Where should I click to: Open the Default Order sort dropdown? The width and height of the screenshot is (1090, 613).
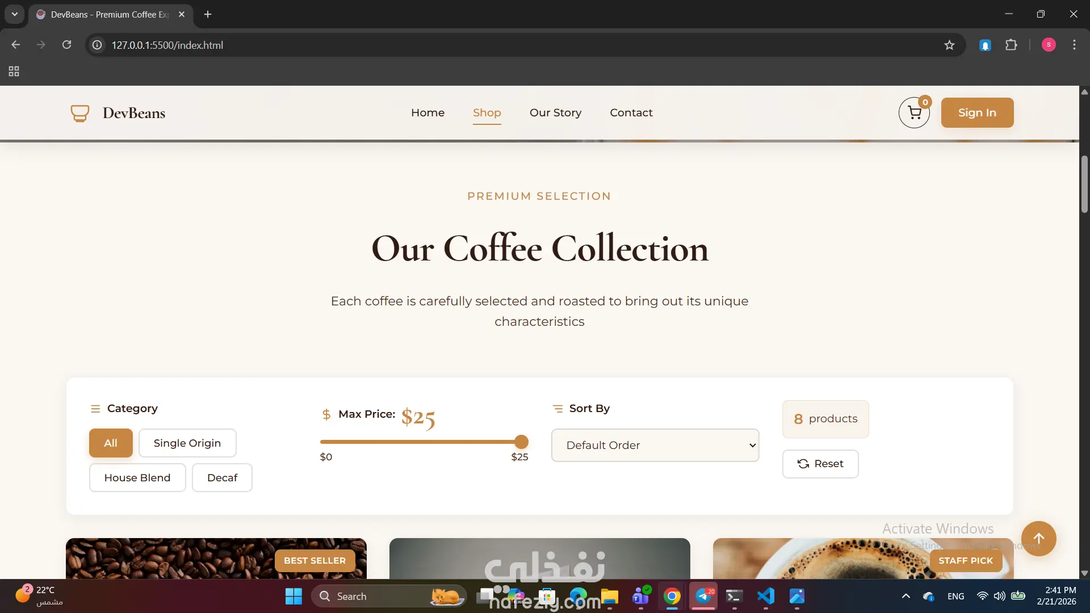tap(655, 446)
